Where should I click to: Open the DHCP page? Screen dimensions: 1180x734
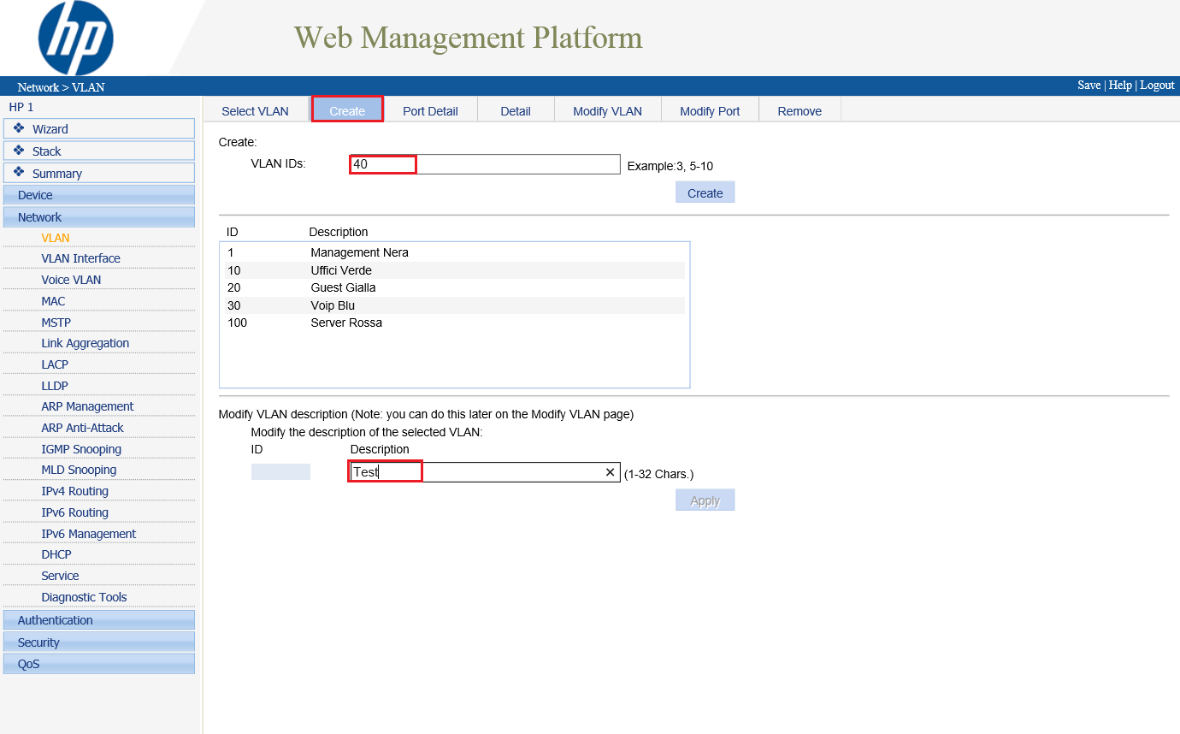click(56, 554)
